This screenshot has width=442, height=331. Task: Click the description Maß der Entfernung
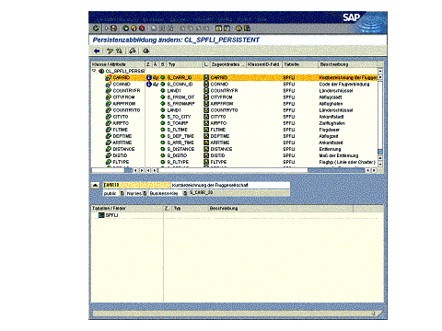[x=339, y=155]
